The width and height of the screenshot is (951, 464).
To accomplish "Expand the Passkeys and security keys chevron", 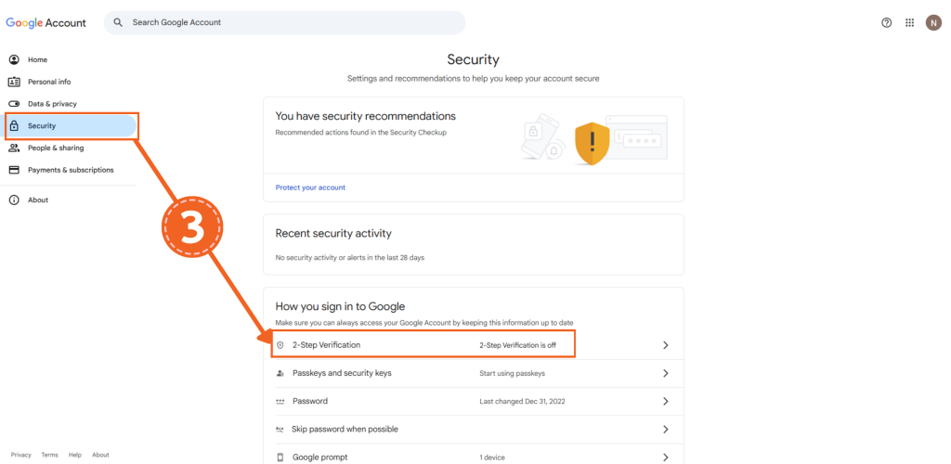I will point(665,373).
